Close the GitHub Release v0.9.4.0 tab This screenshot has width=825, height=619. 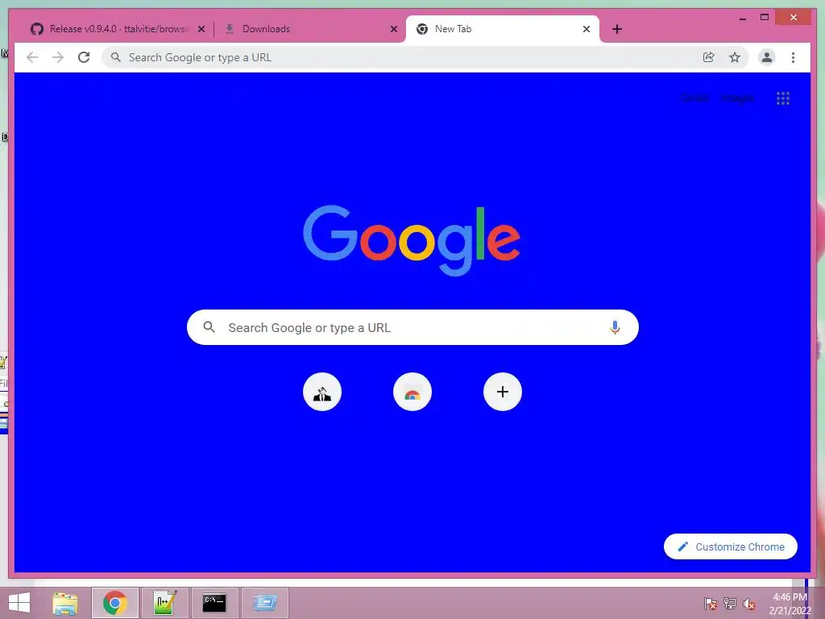[201, 29]
